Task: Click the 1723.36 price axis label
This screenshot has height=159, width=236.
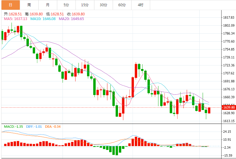Action: 229,65
